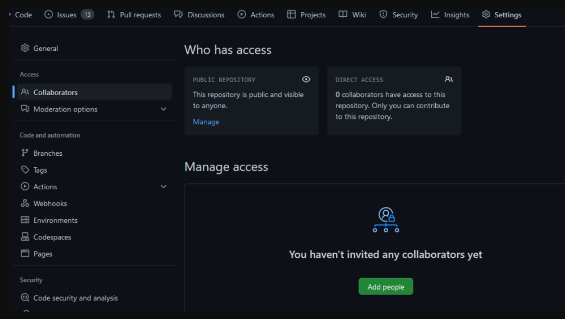Click the Code security and analysis icon

point(25,298)
